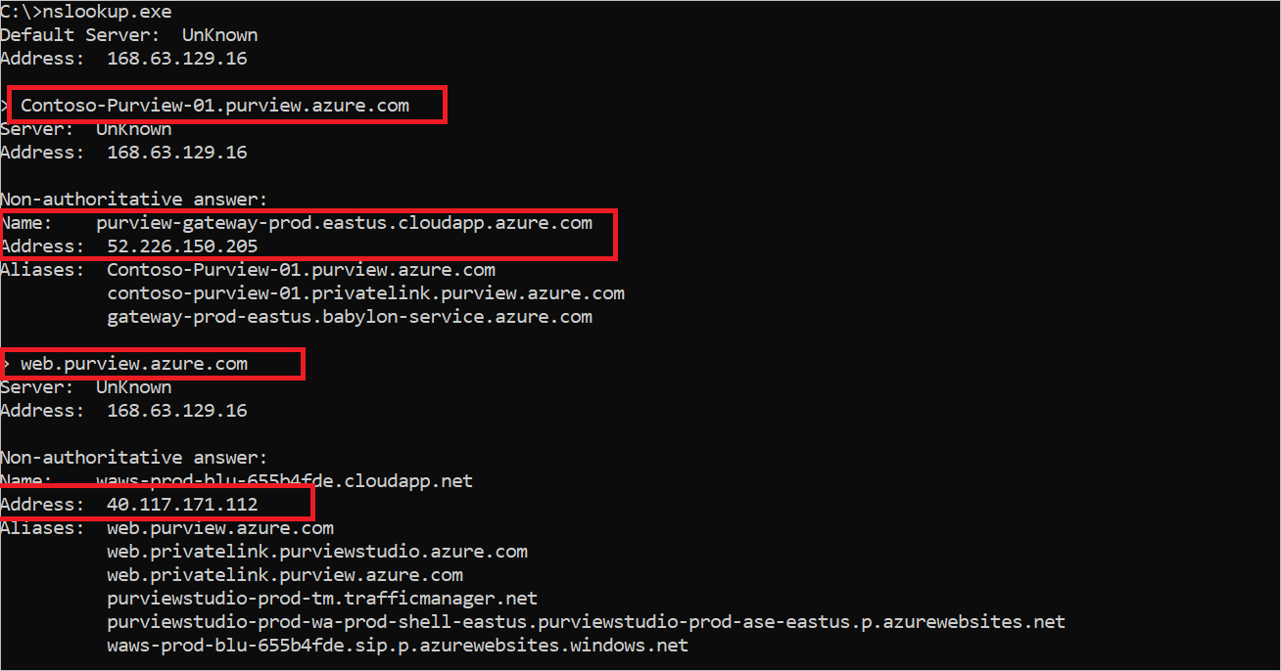Click the purviewstudio-prod-wa-prod-shell-eastus azurewebsites.net alias
This screenshot has height=671, width=1281.
coord(586,622)
